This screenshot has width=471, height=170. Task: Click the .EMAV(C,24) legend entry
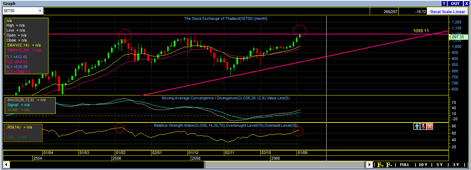pyautogui.click(x=24, y=50)
